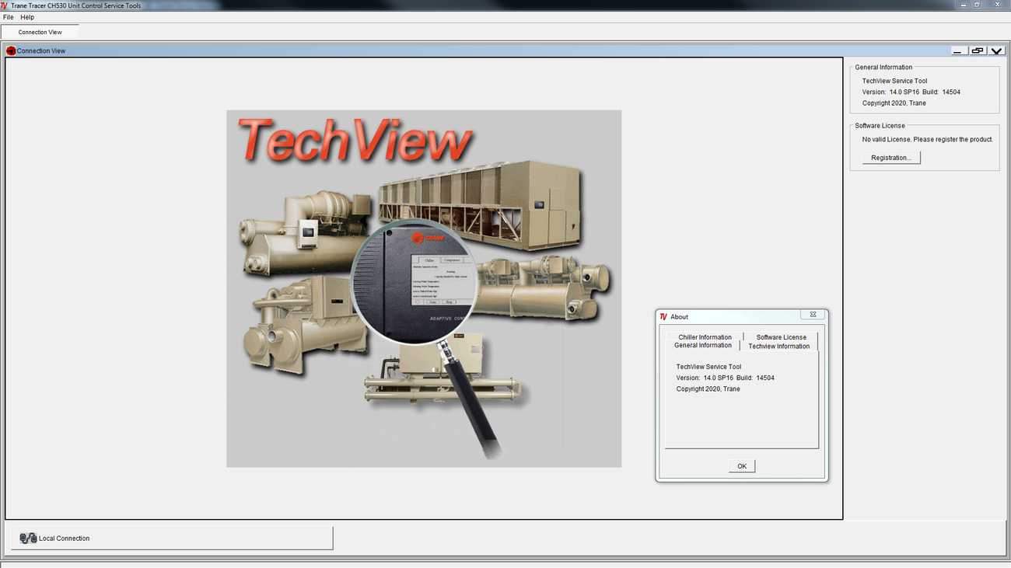Click 'Copyright 2020, Trane' in About dialog

pos(708,389)
